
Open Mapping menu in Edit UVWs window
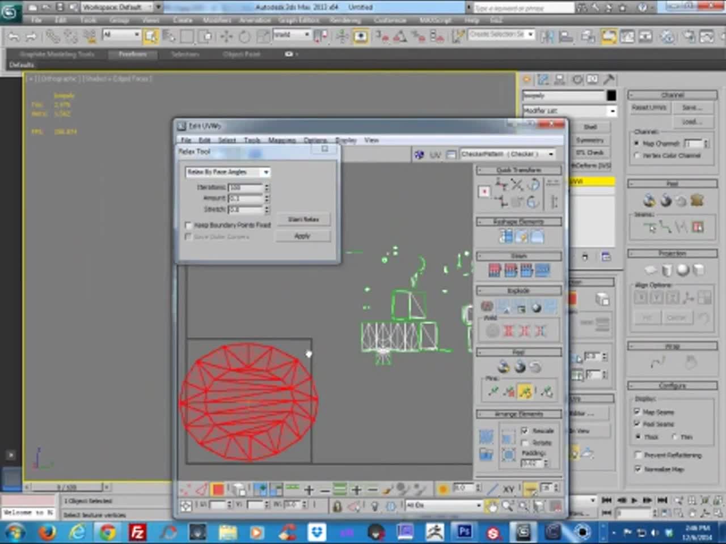pos(282,140)
